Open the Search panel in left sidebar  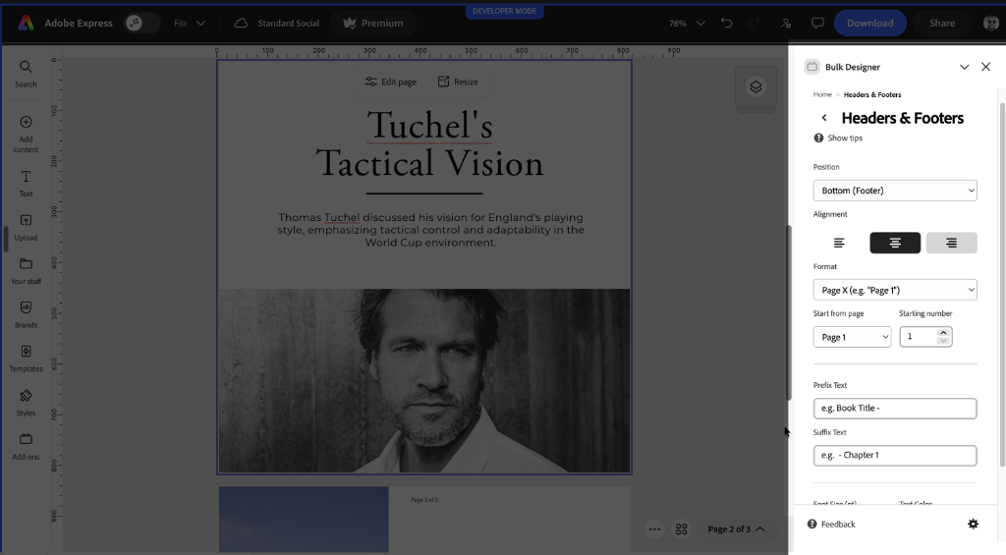(x=26, y=73)
